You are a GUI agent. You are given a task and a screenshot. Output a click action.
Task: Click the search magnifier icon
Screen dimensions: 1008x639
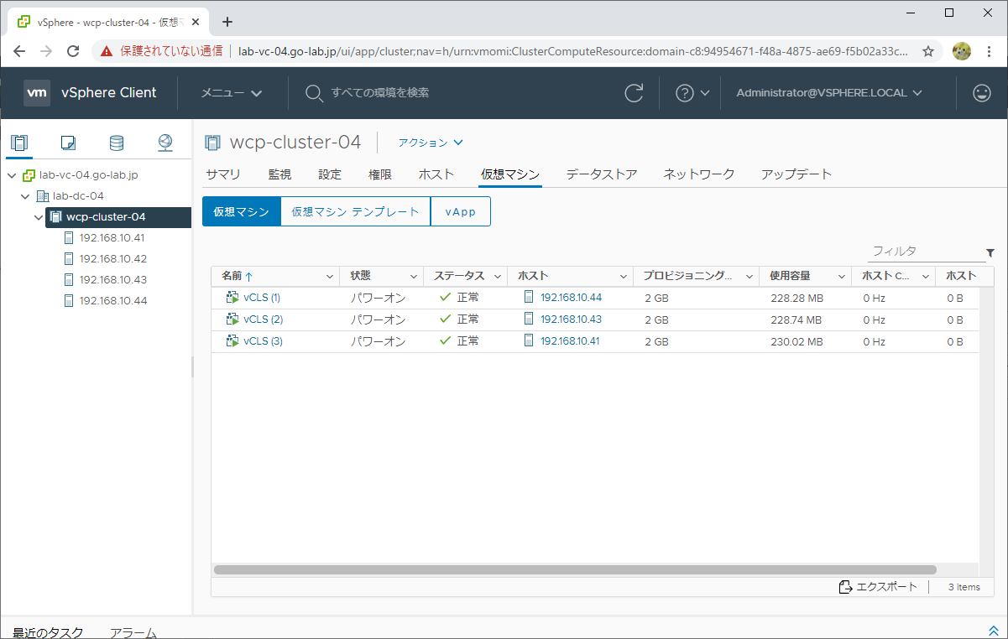314,93
